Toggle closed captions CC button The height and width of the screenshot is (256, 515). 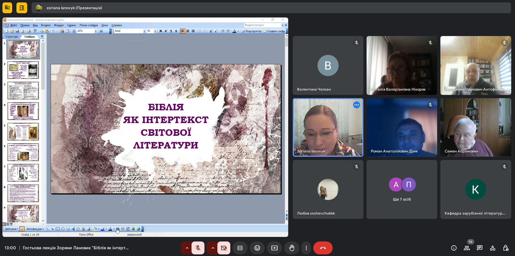tap(240, 248)
